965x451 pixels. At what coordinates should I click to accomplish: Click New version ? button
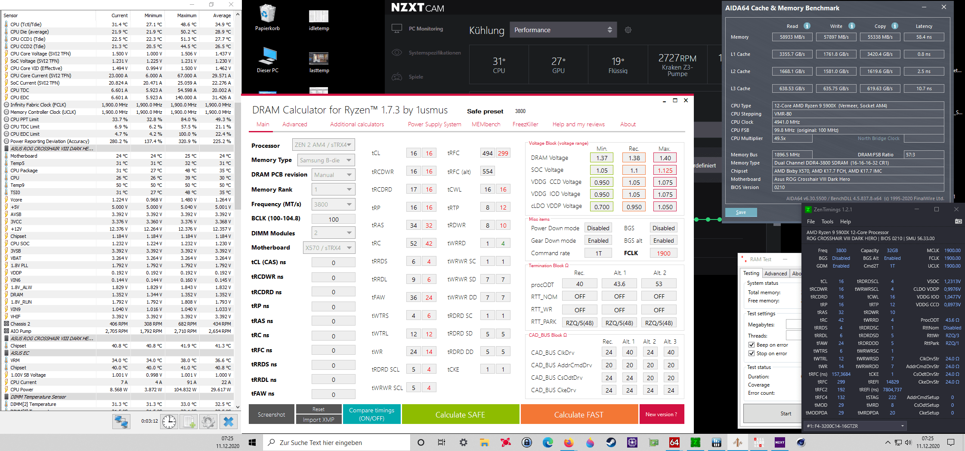tap(662, 414)
